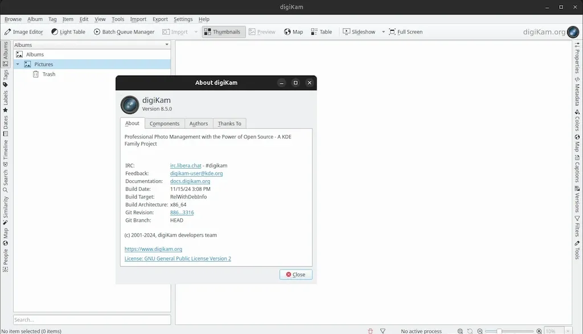Screen dimensions: 583x334
Task: Open the Settings menu
Action: click(x=183, y=19)
